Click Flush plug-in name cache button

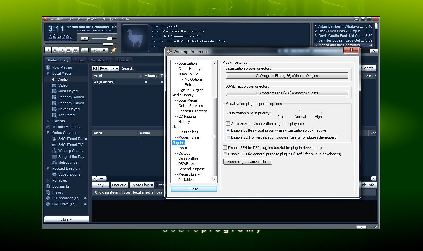248,162
